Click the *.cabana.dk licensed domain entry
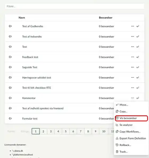 (x=18, y=151)
